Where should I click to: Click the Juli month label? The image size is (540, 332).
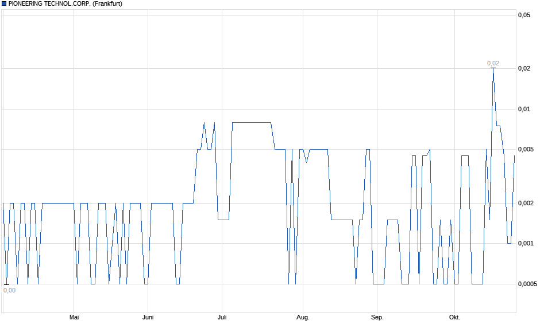222,317
